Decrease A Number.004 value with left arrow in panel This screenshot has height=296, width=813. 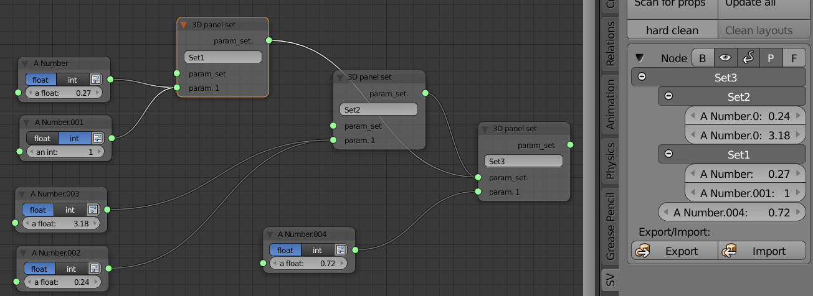(x=666, y=212)
